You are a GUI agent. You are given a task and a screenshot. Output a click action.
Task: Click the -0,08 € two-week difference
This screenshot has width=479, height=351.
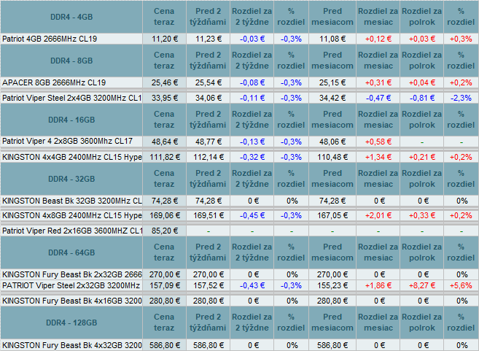(x=252, y=82)
